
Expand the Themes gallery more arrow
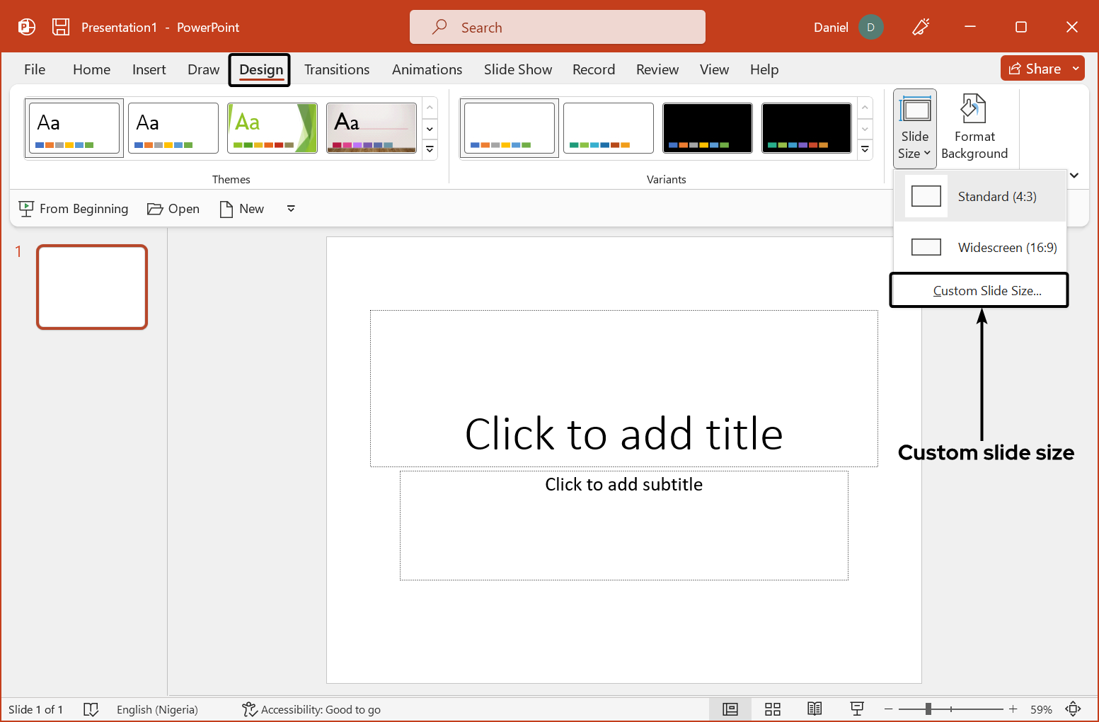click(x=430, y=150)
